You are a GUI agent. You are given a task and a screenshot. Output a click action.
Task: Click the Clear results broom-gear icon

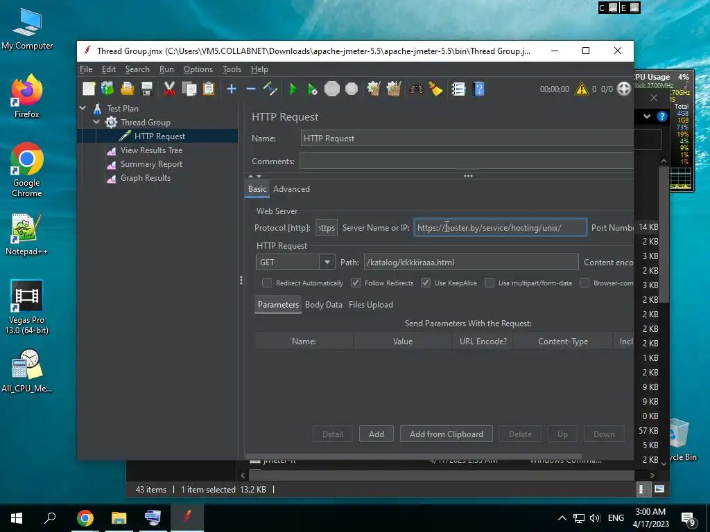click(374, 89)
